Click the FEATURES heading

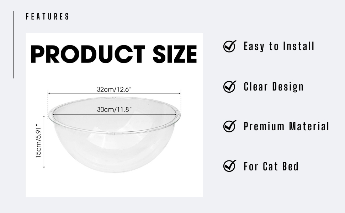pos(47,16)
